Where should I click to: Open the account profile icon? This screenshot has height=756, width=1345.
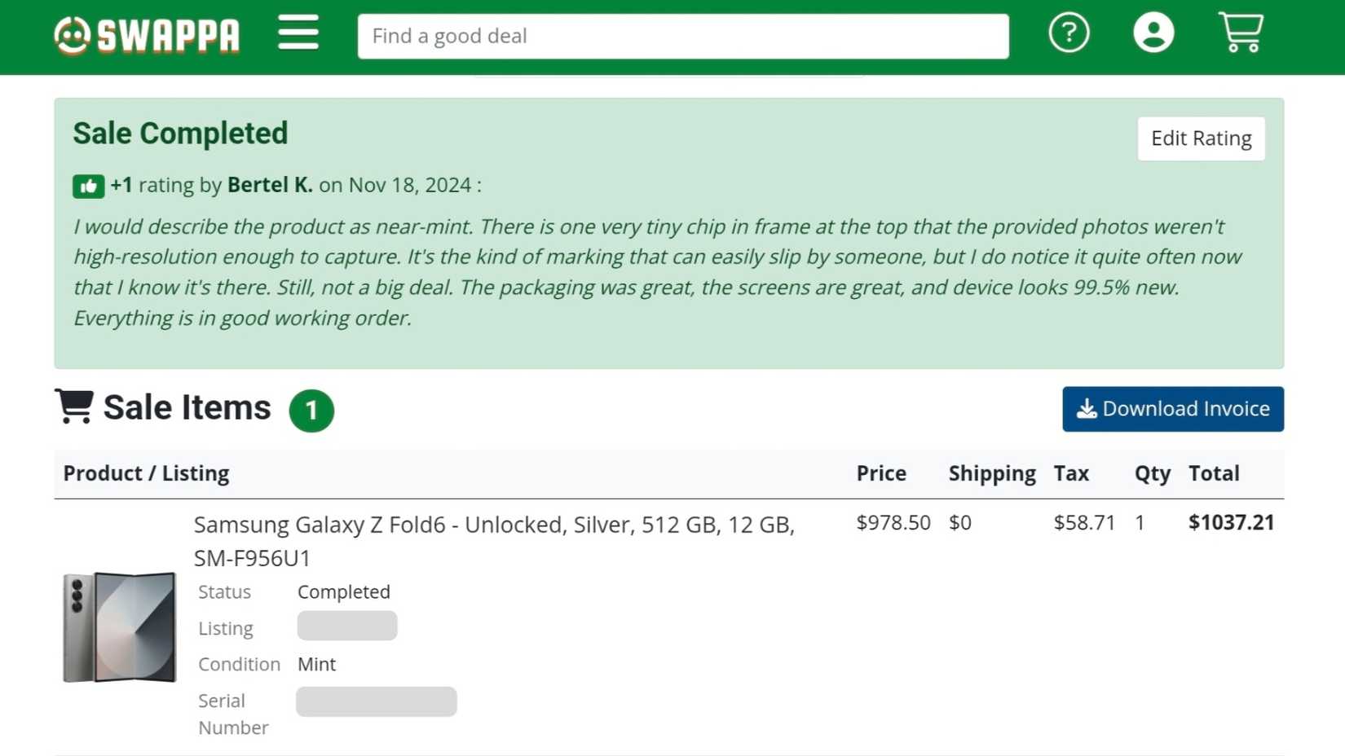[1153, 33]
